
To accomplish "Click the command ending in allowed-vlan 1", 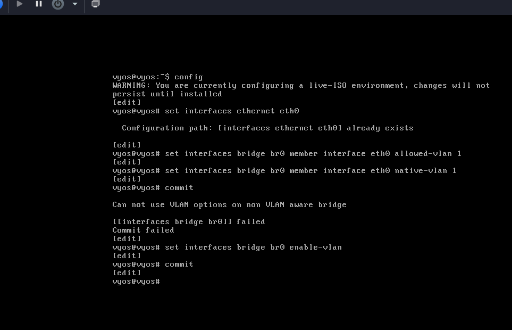I will [287, 154].
